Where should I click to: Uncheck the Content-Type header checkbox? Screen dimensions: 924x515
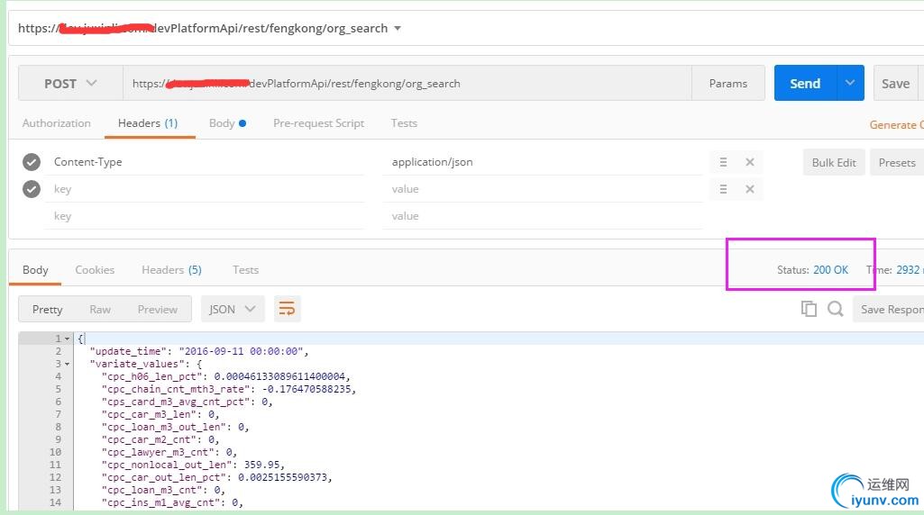coord(32,162)
